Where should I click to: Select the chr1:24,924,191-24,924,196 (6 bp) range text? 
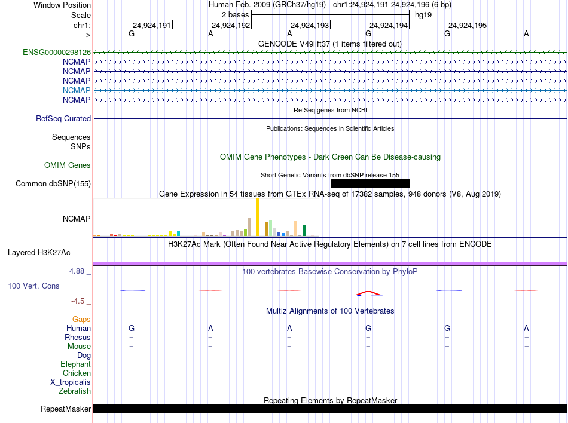392,5
